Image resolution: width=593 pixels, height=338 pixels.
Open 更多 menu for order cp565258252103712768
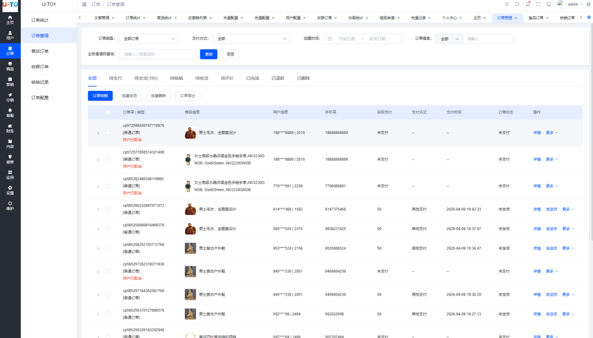coord(569,248)
